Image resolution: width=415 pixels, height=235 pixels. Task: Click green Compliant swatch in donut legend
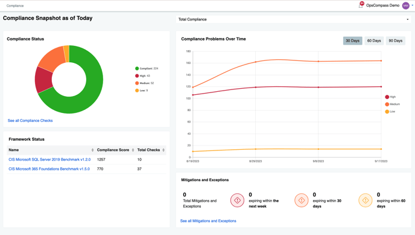137,68
